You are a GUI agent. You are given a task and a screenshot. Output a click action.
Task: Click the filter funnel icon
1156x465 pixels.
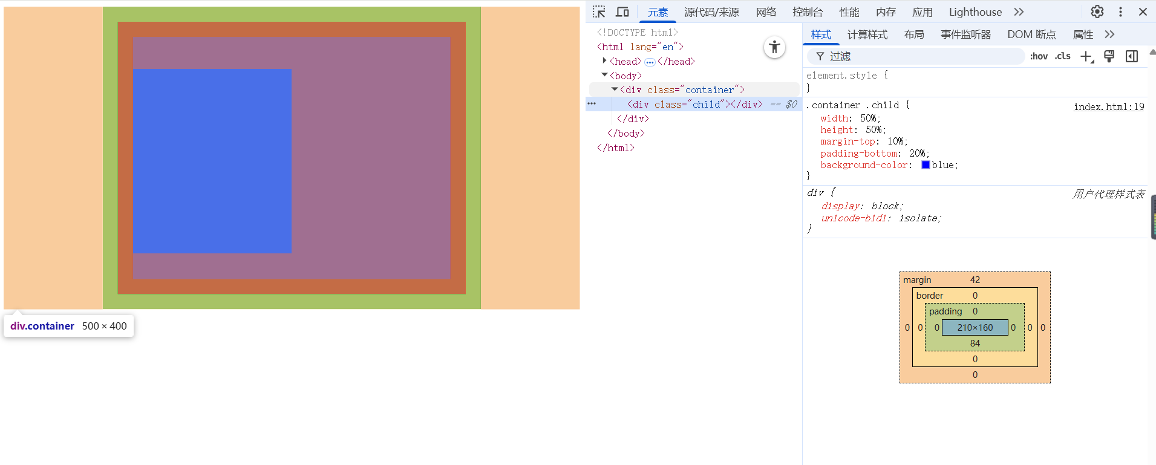(820, 56)
